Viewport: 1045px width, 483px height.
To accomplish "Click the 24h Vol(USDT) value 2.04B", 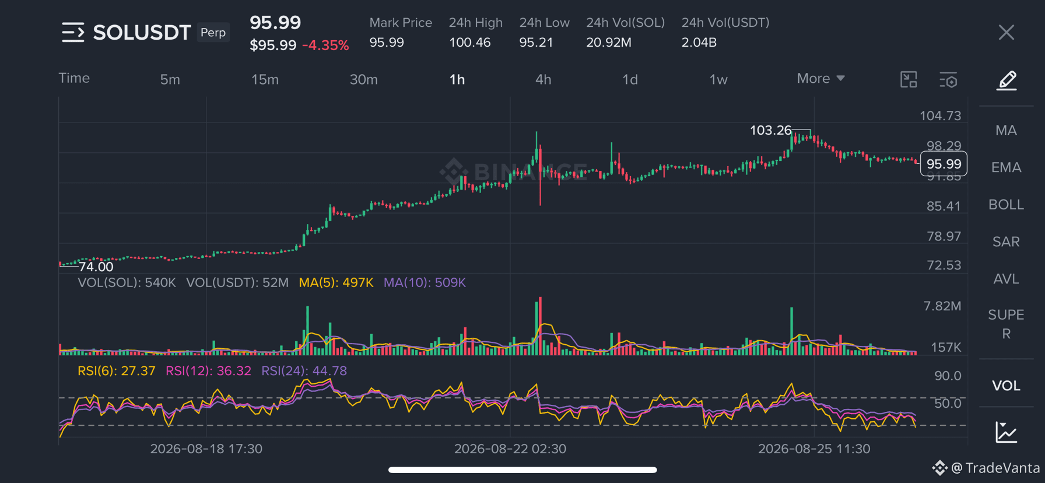I will (699, 43).
